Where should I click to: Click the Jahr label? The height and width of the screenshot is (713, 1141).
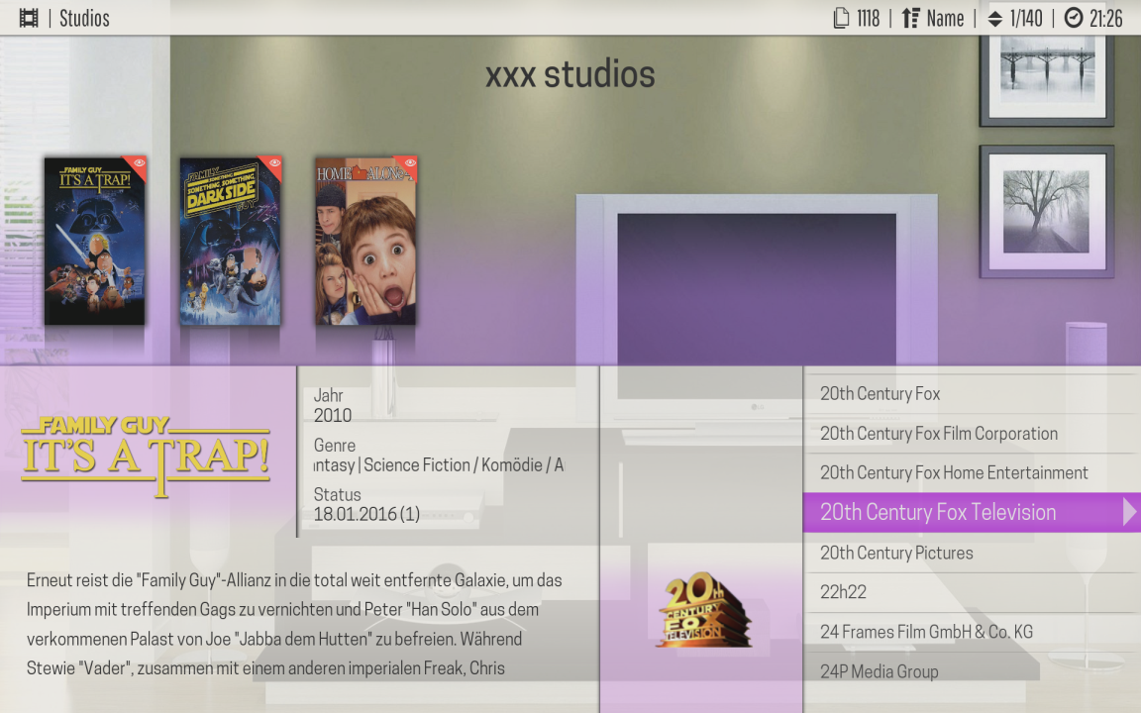[328, 395]
